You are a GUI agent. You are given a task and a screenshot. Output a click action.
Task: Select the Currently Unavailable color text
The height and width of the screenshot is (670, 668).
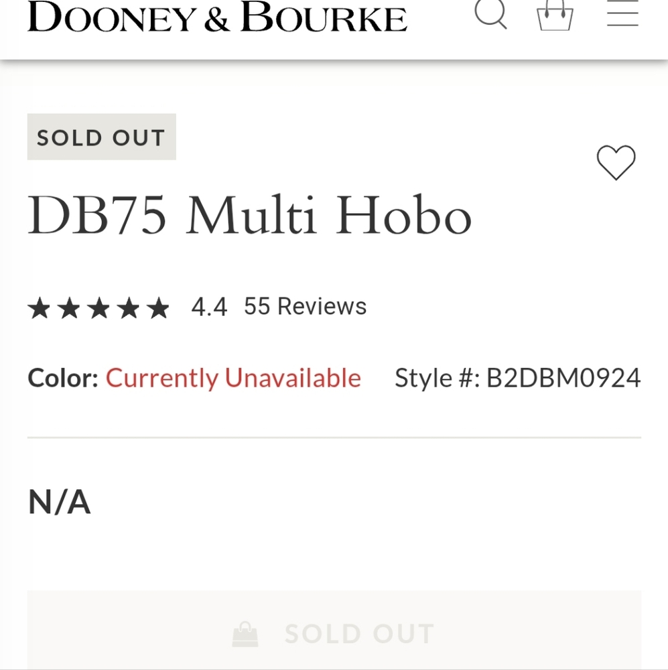[232, 377]
